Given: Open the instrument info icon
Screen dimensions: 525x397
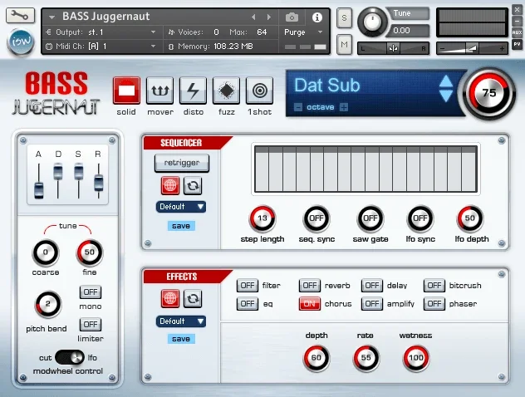Looking at the screenshot, I should tap(316, 17).
